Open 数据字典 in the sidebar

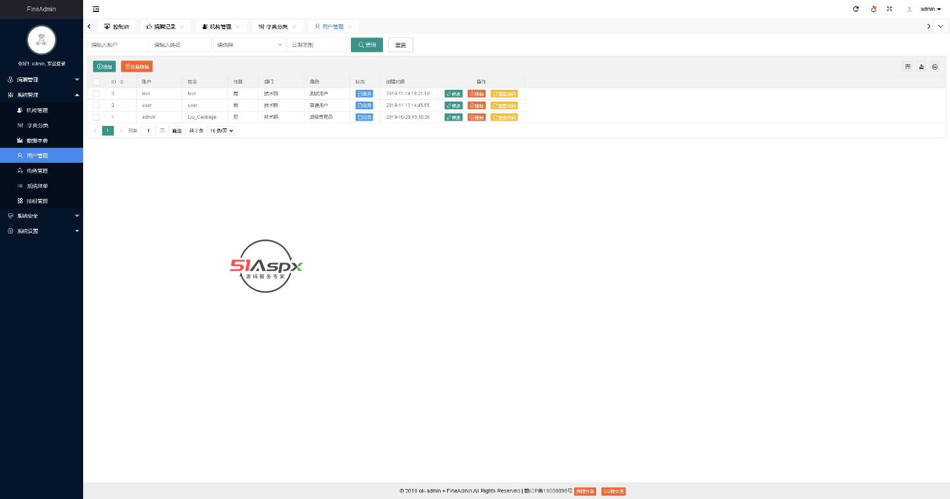[x=42, y=141]
